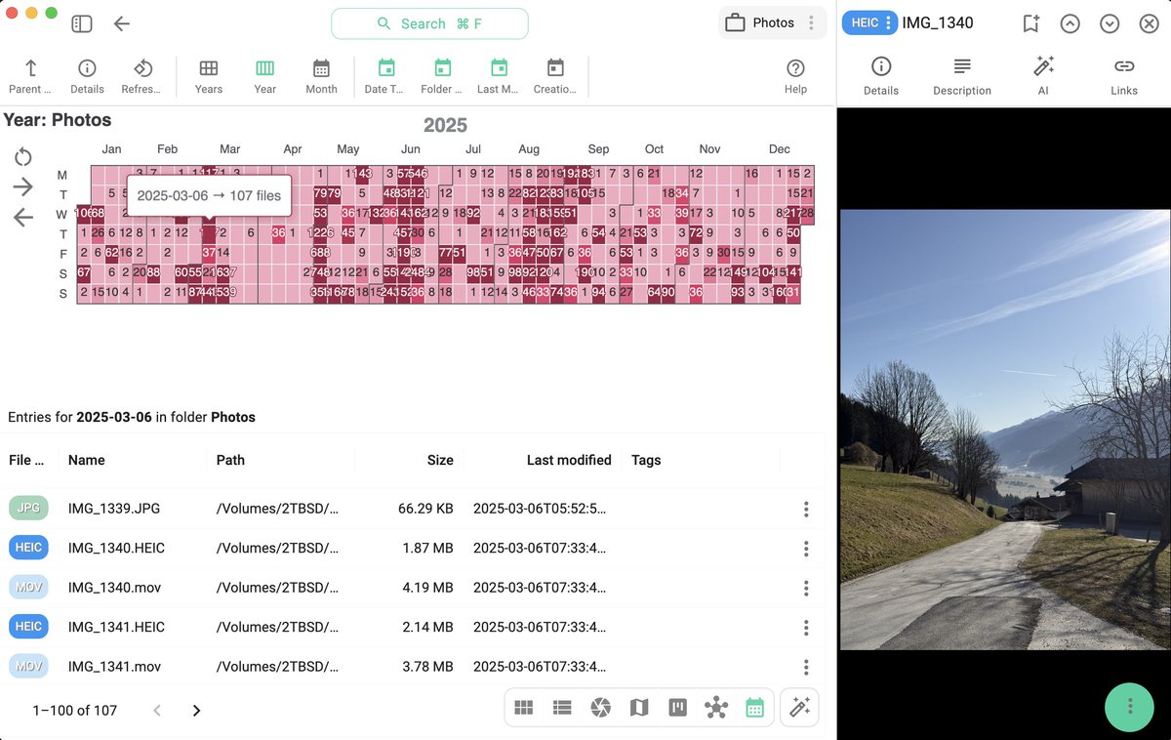The height and width of the screenshot is (740, 1171).
Task: Switch to the Month view
Action: [x=321, y=77]
